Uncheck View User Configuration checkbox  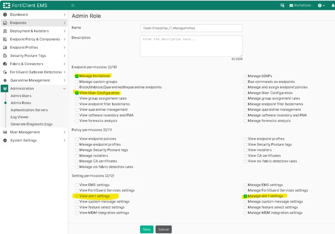77,93
